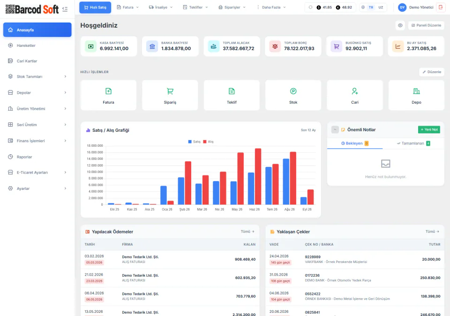
Task: Expand the İrsaliye dropdown
Action: [161, 8]
